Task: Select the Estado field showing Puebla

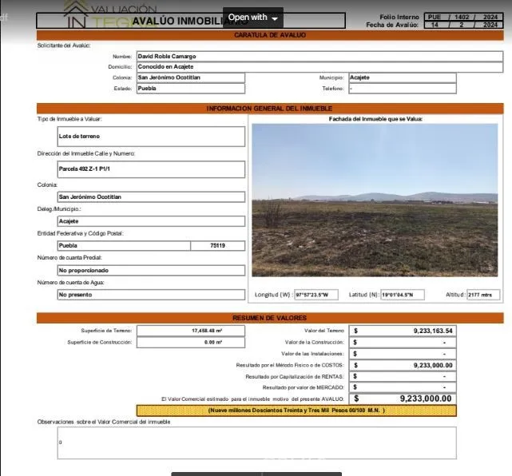Action: click(190, 89)
